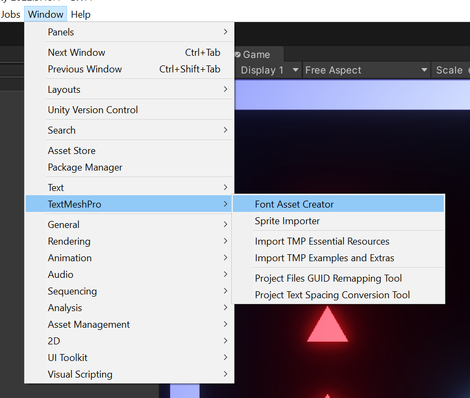
Task: Select the TextMeshPro menu entry
Action: [129, 204]
